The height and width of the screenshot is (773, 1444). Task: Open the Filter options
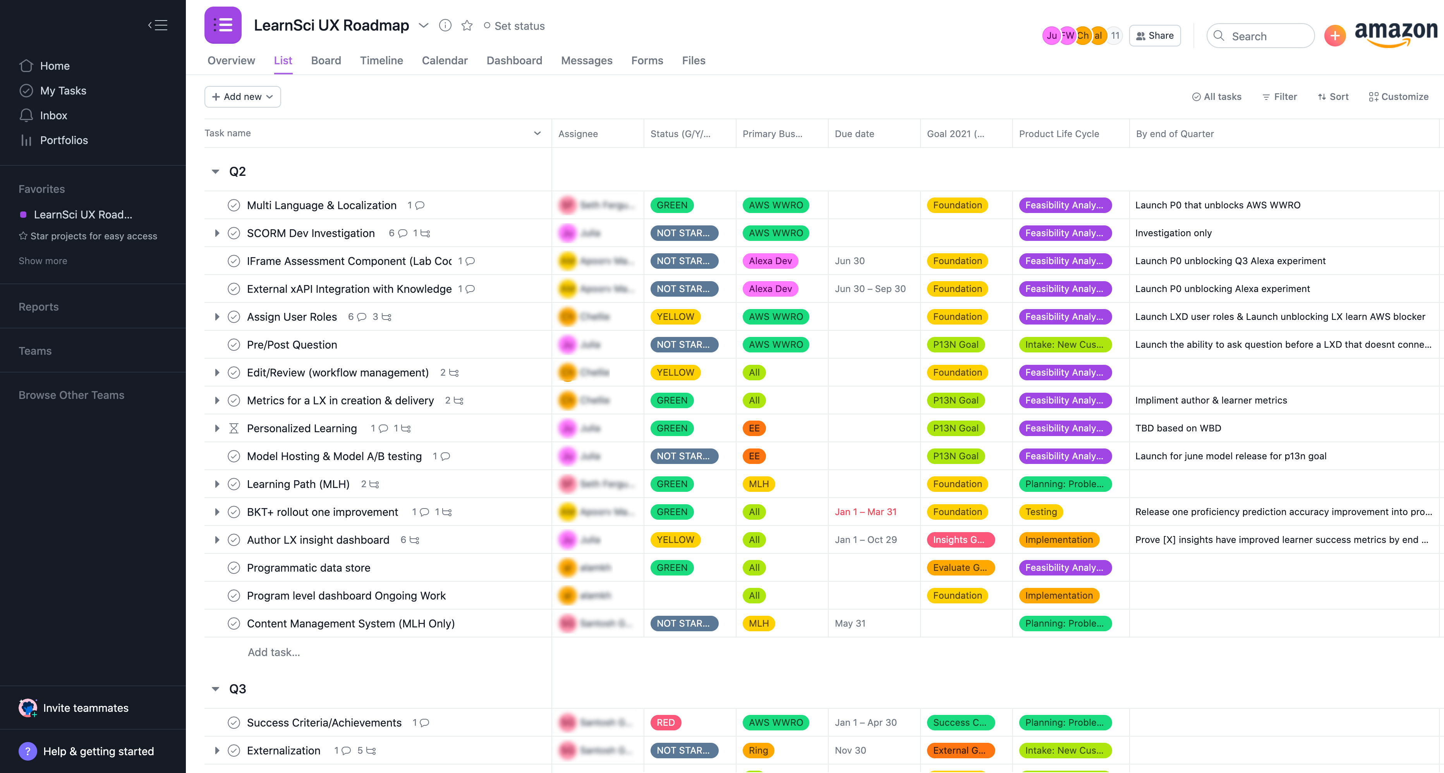[x=1279, y=96]
